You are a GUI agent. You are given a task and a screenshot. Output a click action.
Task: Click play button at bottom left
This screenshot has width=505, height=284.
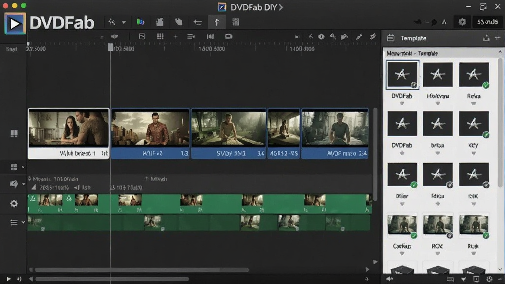9,279
